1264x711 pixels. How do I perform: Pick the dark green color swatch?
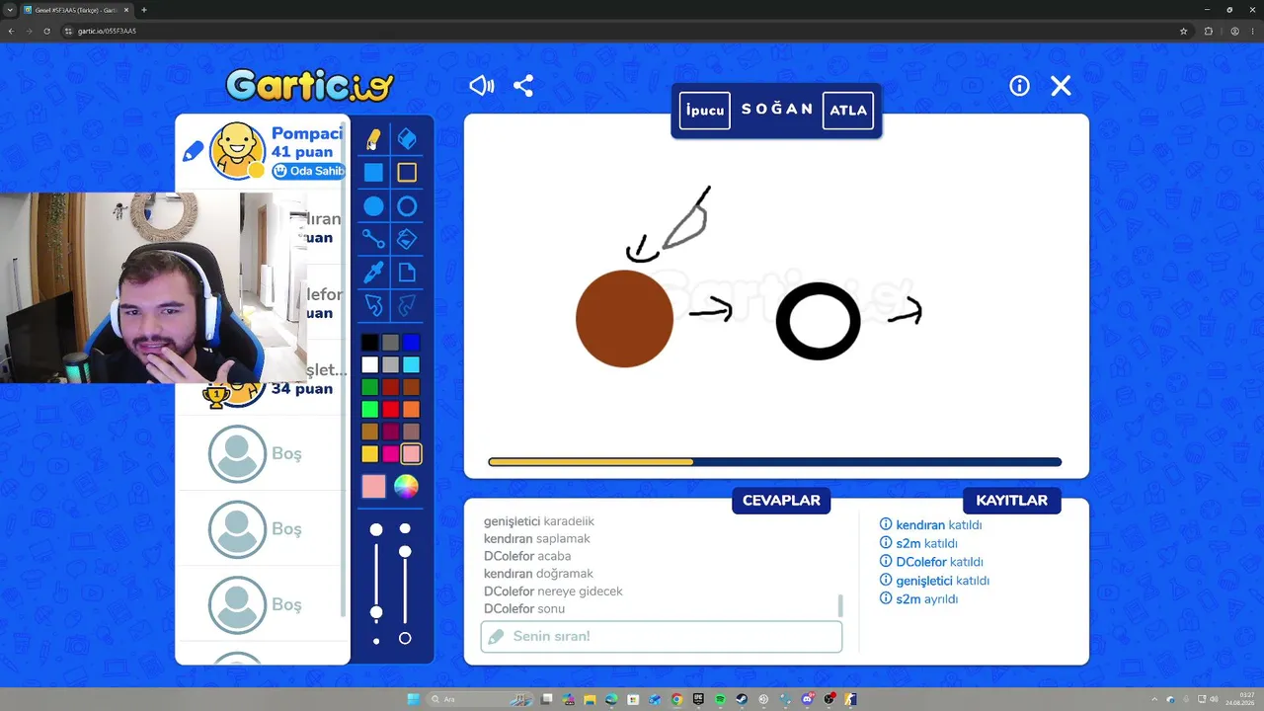click(369, 387)
